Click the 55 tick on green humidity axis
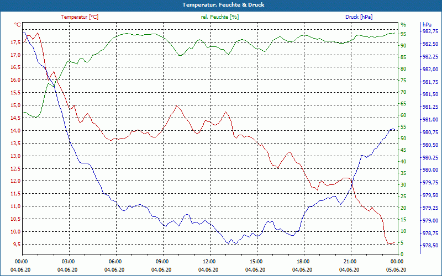This screenshot has height=276, width=442. point(403,127)
